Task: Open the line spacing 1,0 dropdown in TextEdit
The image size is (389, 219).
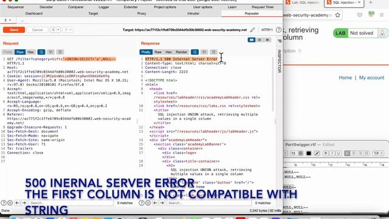Action: pos(378,153)
